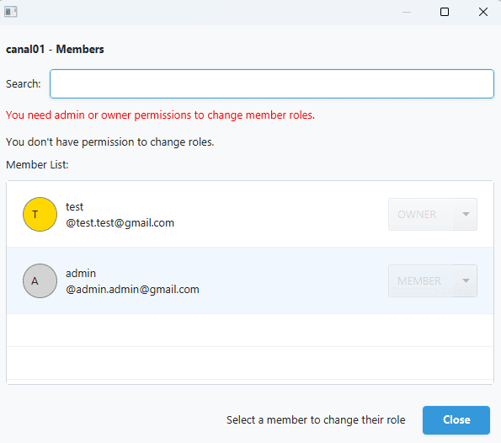Maximize the Members window
This screenshot has height=443, width=501.
[445, 12]
